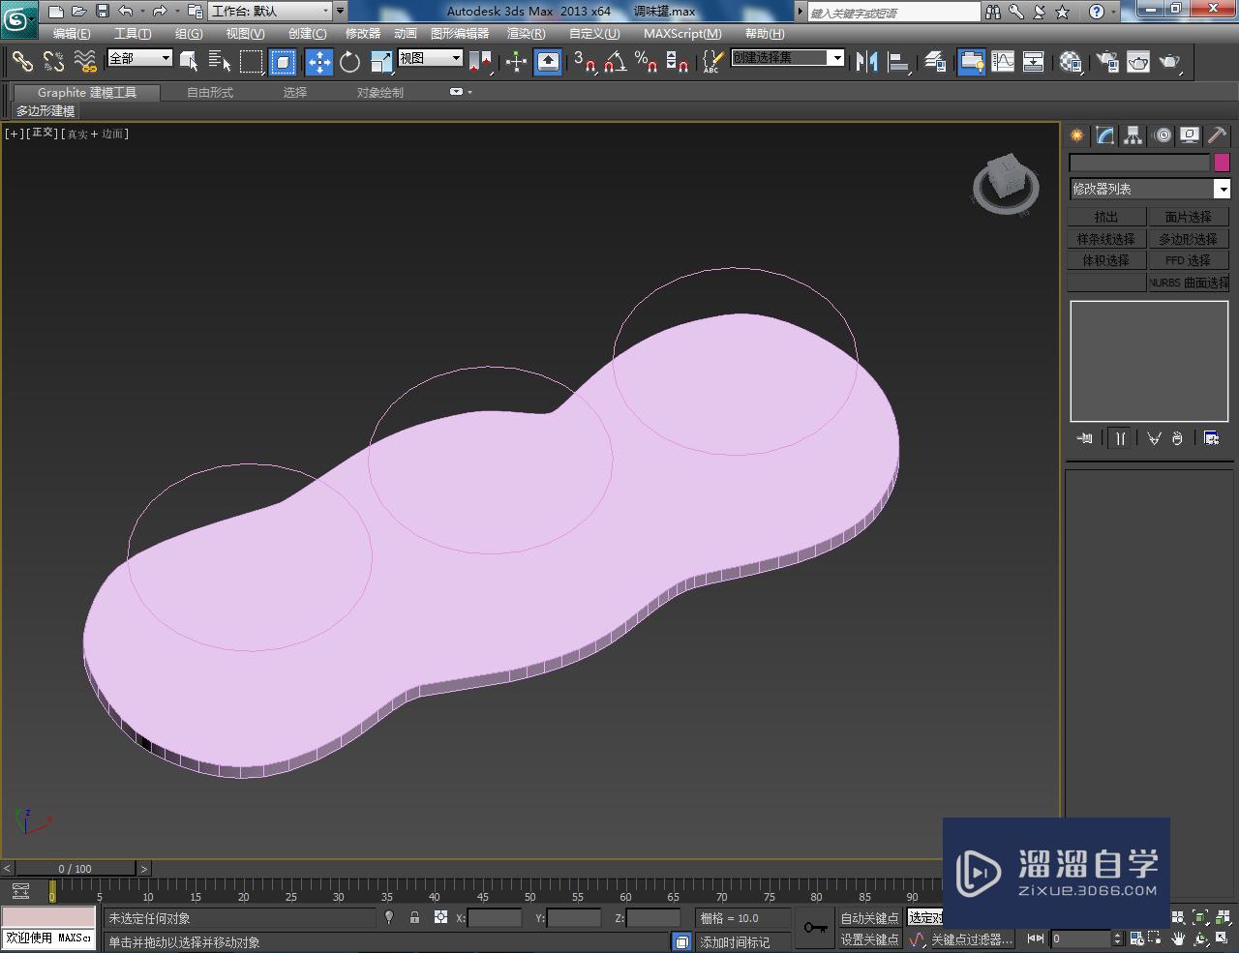Click the X coordinate input field
This screenshot has width=1239, height=953.
point(495,918)
